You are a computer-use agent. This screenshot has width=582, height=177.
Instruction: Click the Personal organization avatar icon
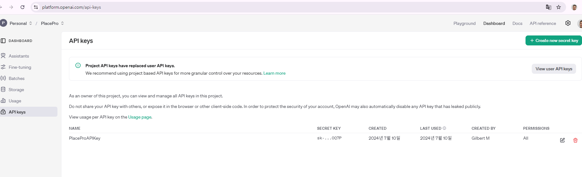(3, 23)
